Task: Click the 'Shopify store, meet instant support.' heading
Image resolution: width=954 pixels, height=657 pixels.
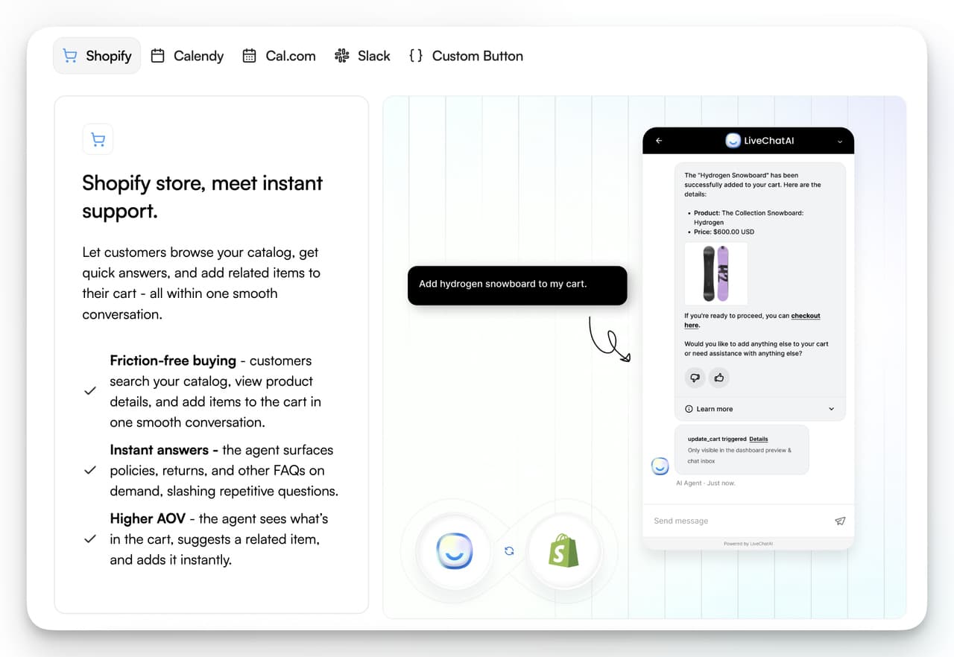Action: pyautogui.click(x=203, y=197)
